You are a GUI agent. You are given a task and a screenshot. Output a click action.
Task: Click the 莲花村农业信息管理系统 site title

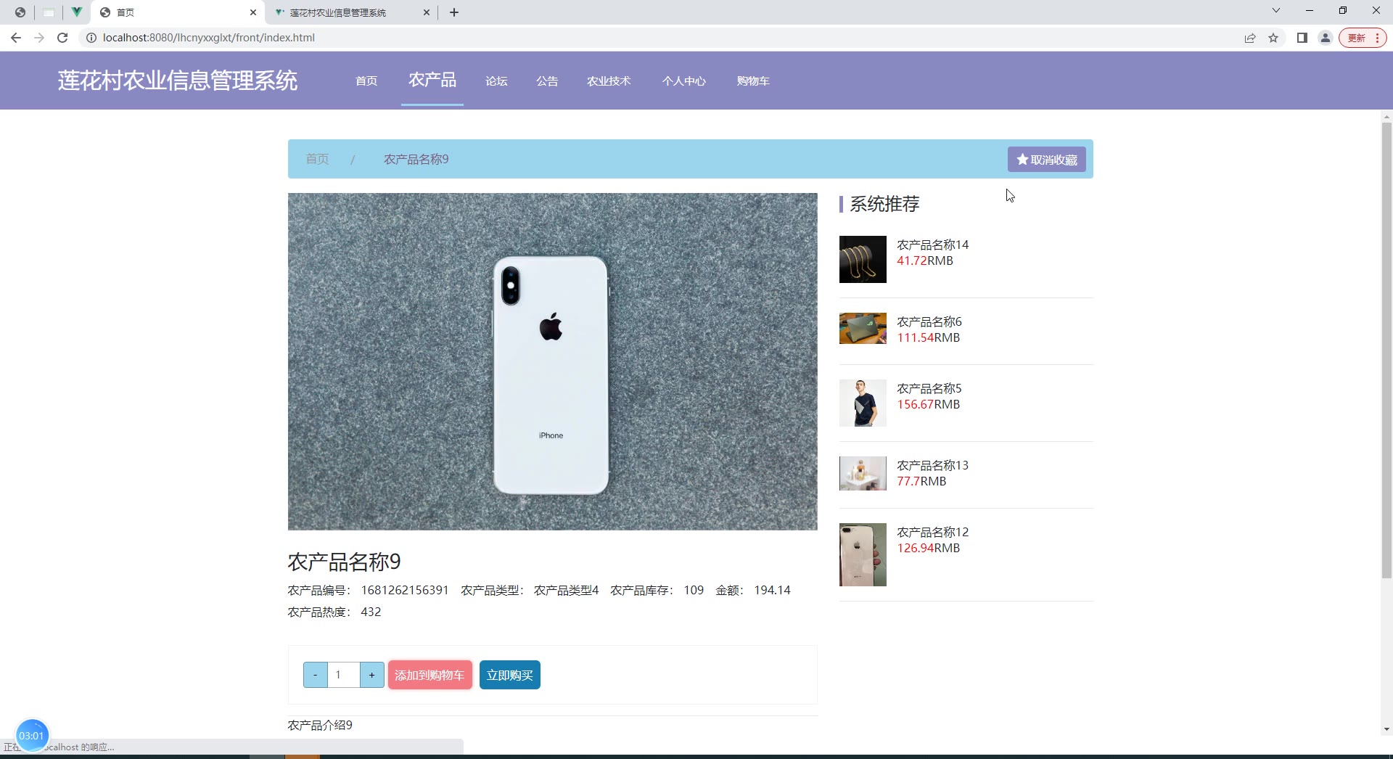point(178,81)
